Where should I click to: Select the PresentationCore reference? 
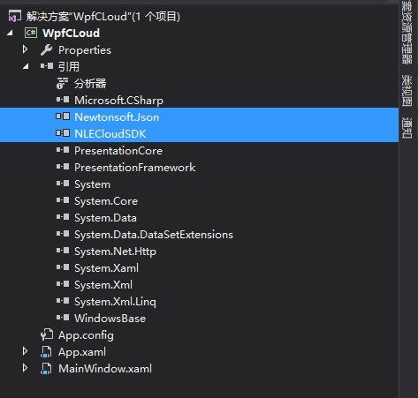(x=118, y=151)
